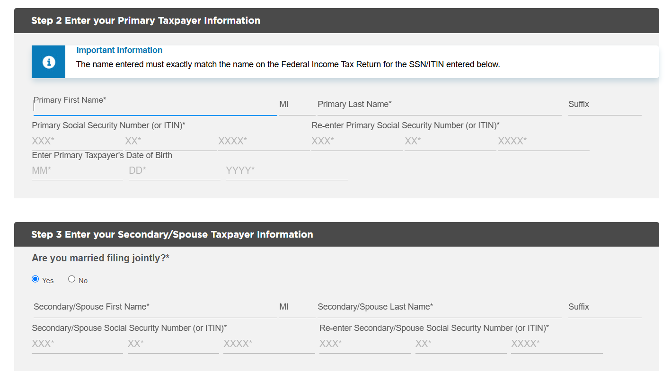
Task: Click XXXX box of Re-enter Primary SSN
Action: tap(543, 141)
